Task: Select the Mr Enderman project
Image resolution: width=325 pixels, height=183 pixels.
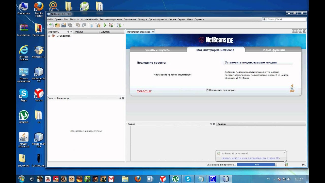Action: tap(63, 36)
